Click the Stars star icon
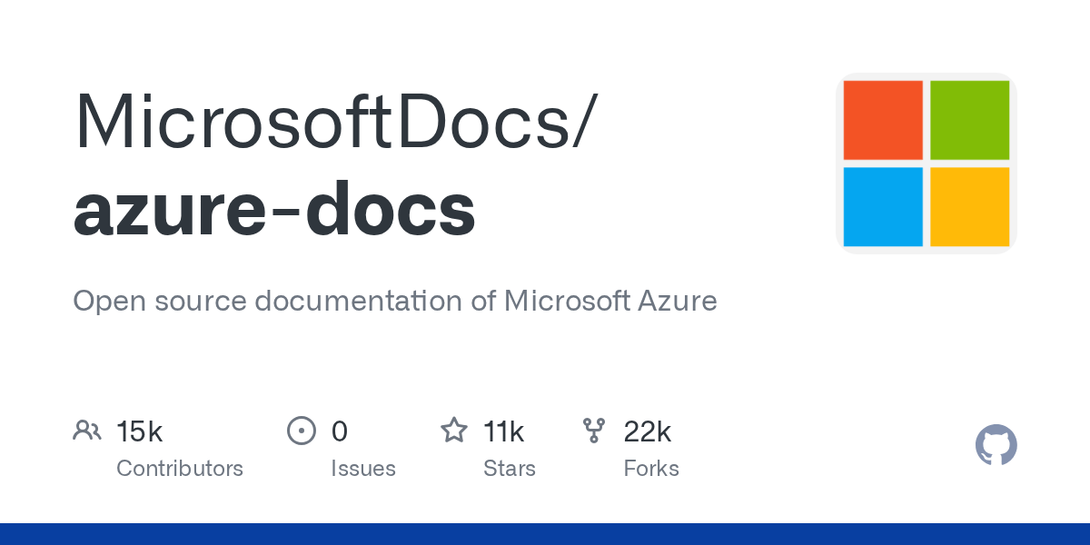 pos(453,431)
